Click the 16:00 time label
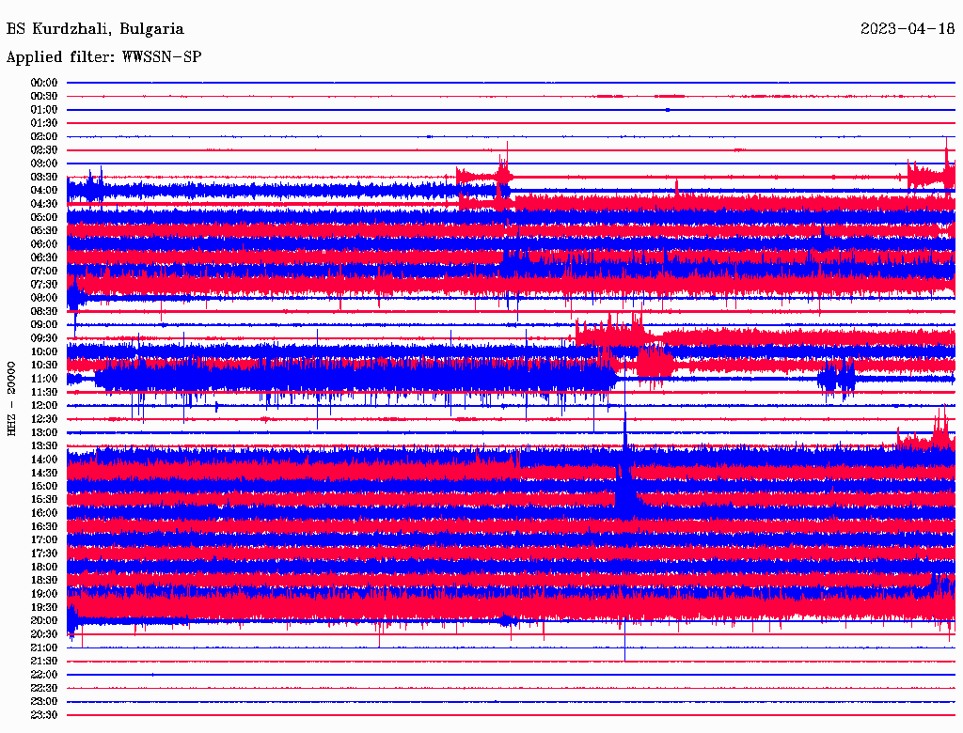 [44, 513]
